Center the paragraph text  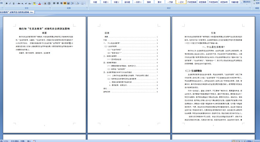pos(58,3)
